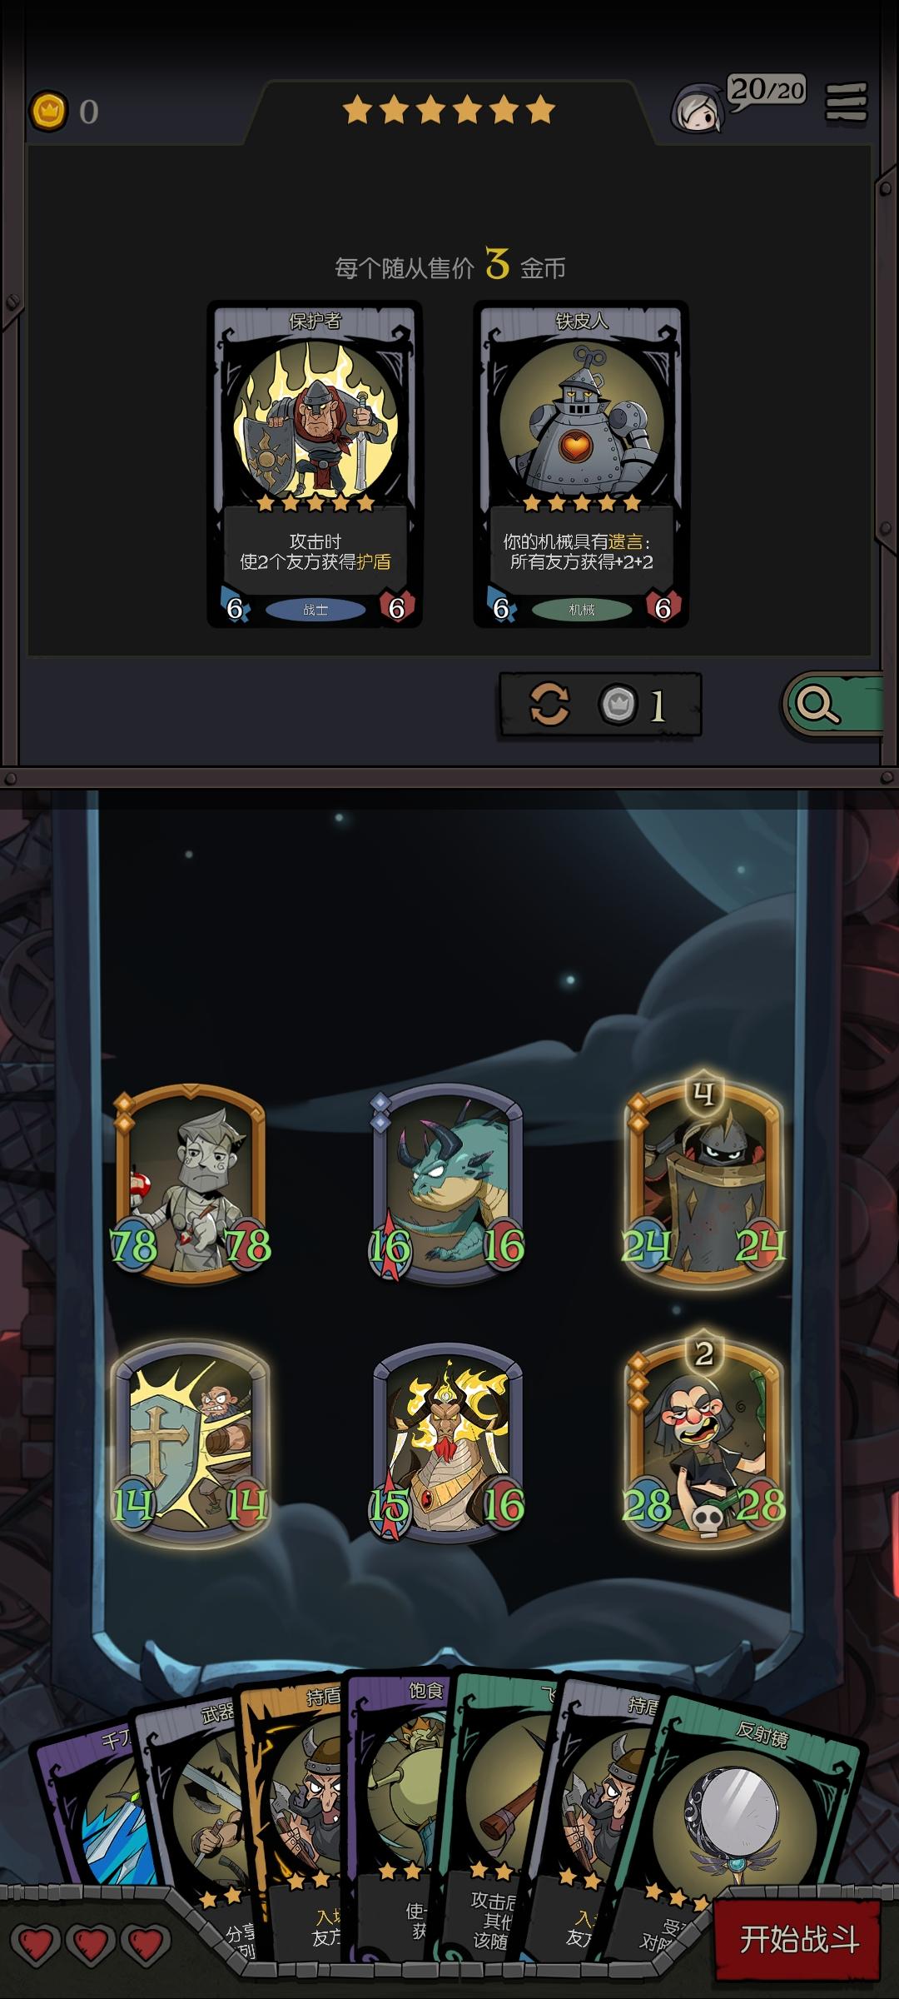
Task: Click the refresh shop arrows icon
Action: point(550,705)
